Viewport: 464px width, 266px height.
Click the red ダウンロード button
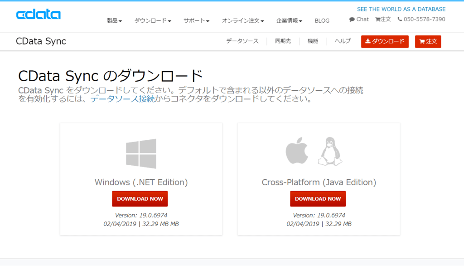point(385,41)
